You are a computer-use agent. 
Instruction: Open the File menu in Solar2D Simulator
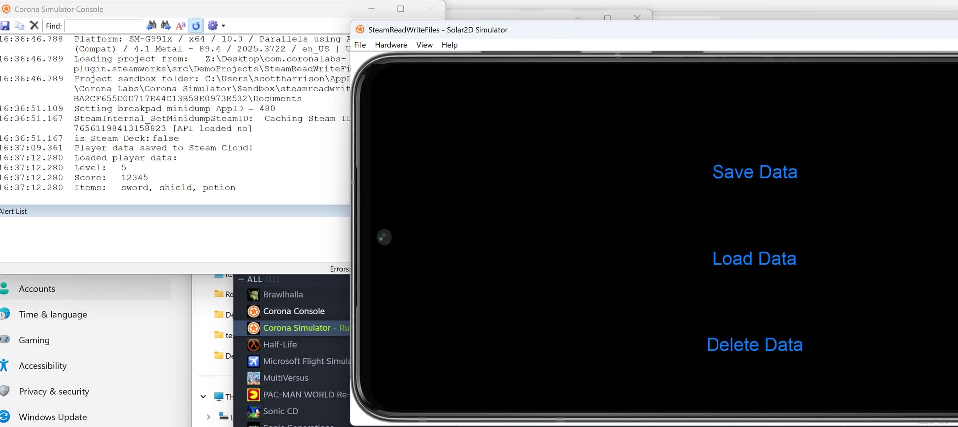(360, 45)
